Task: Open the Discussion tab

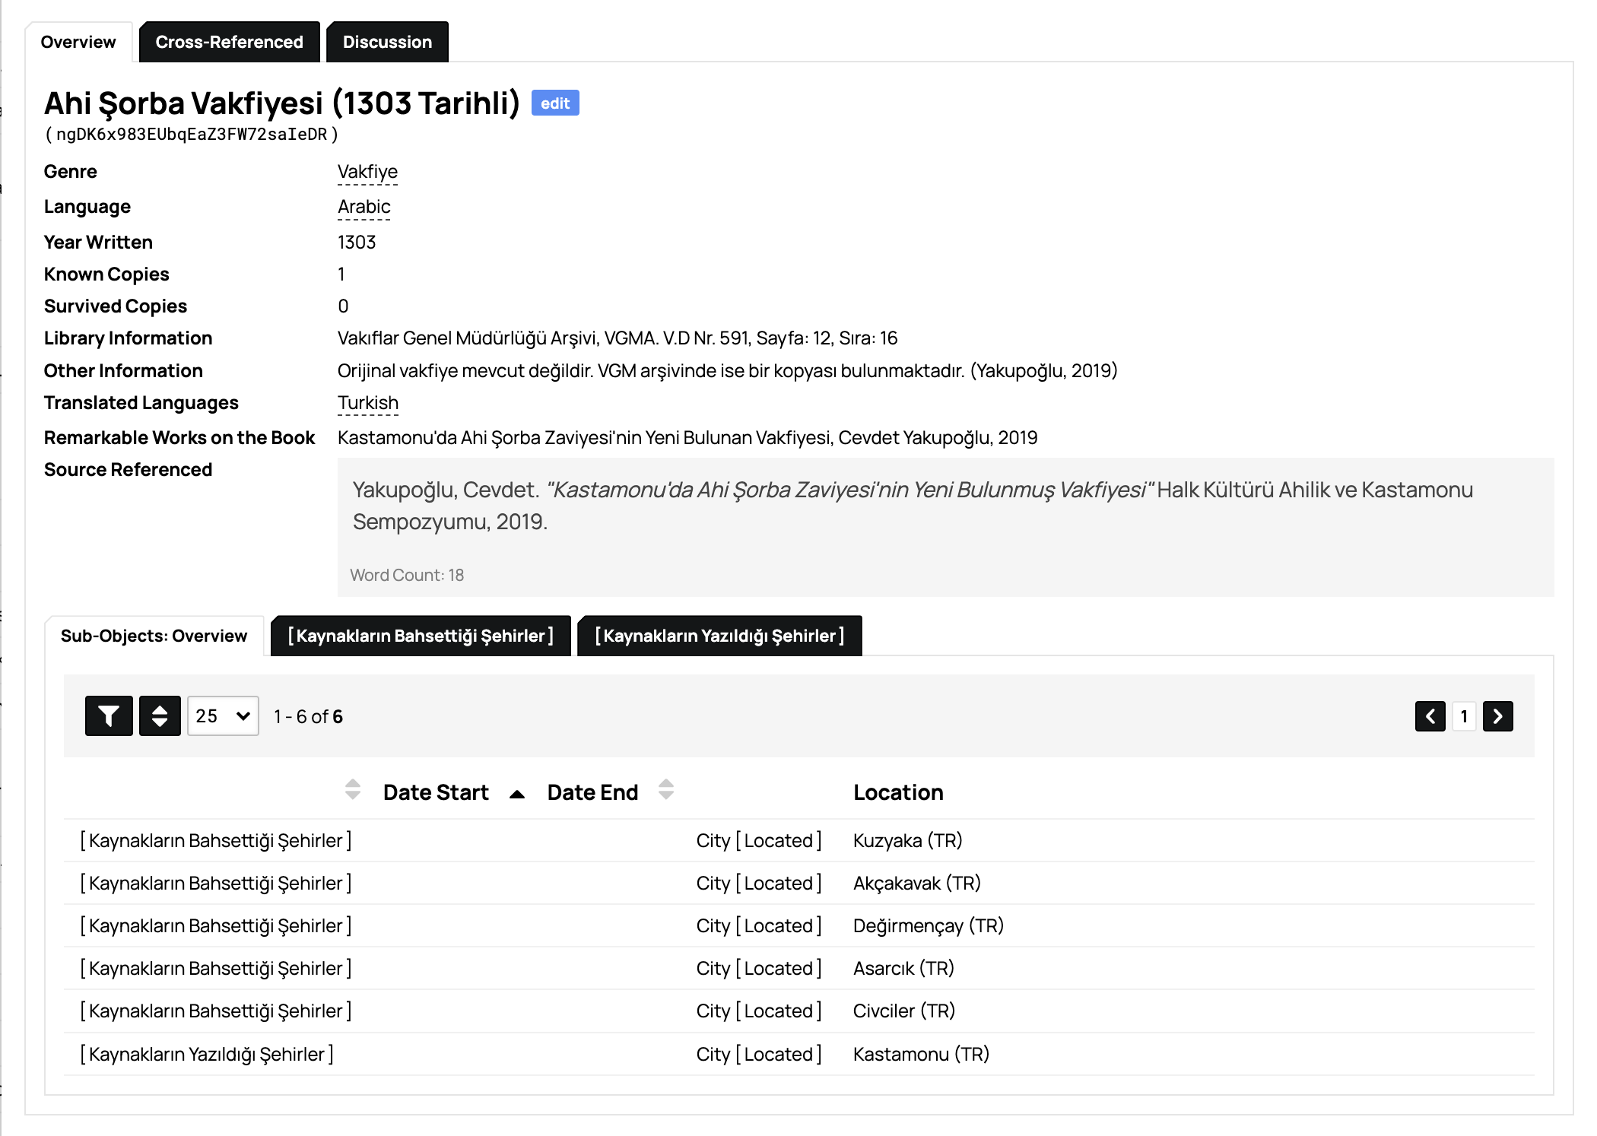Action: (x=387, y=41)
